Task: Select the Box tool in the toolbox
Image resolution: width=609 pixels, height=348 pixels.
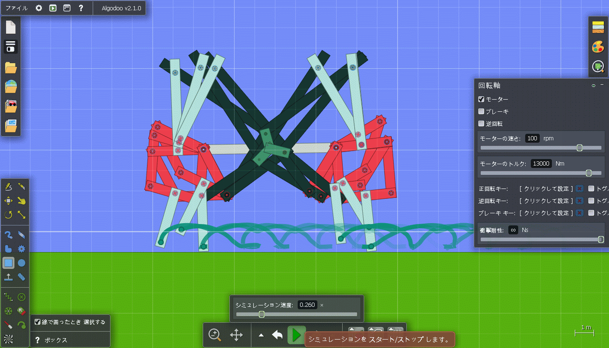Action: coord(8,263)
